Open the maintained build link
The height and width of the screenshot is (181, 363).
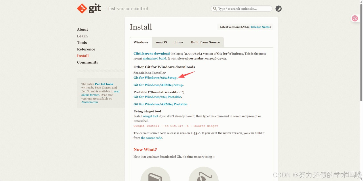[x=155, y=58]
